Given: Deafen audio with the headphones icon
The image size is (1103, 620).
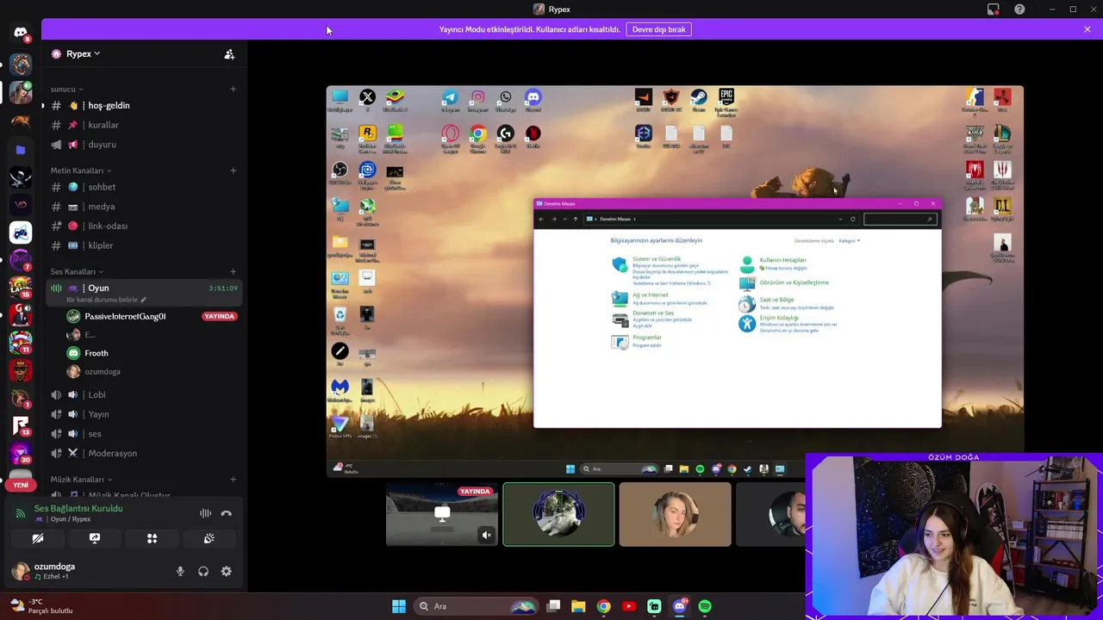Looking at the screenshot, I should [x=203, y=571].
